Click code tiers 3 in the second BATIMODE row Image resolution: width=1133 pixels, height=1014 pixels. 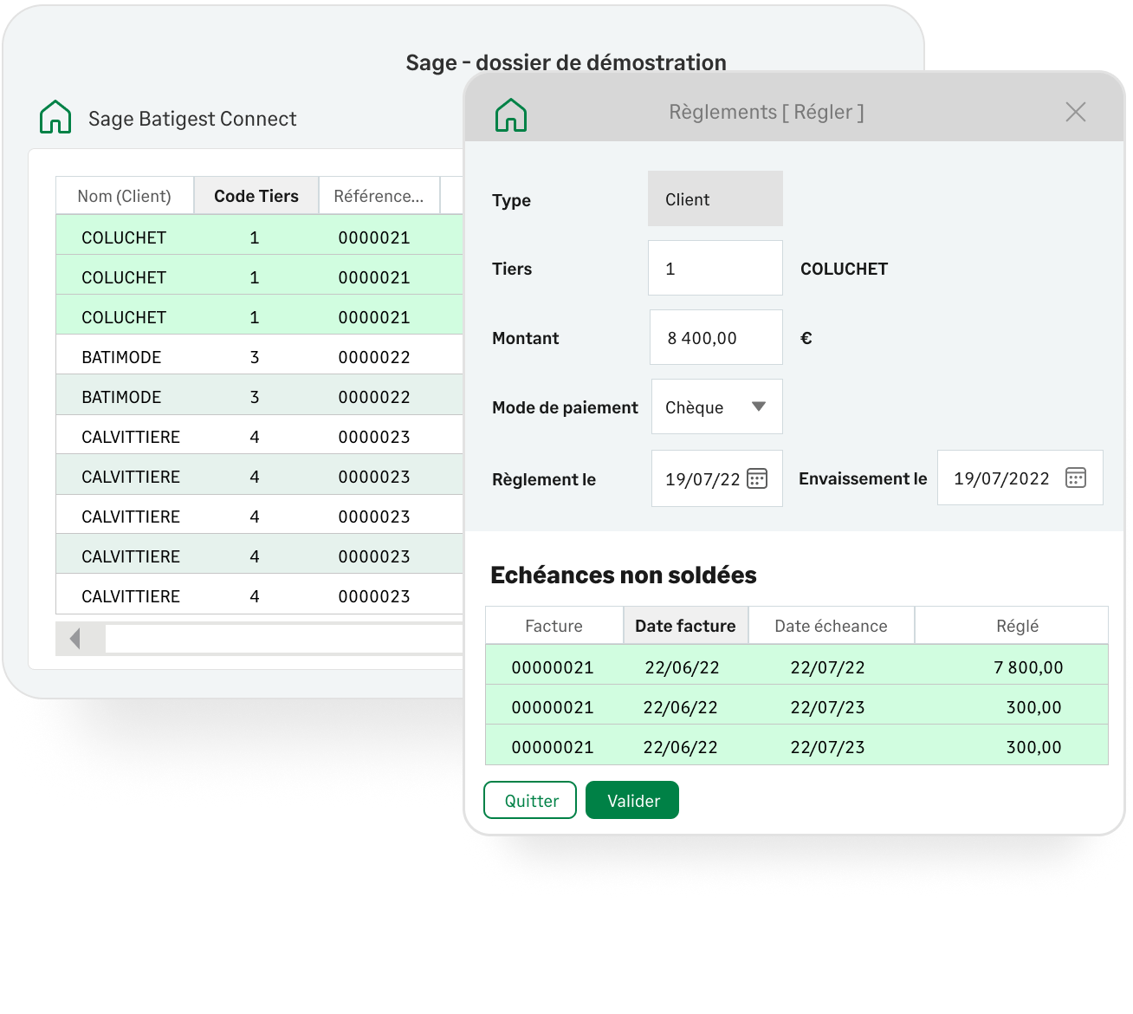[255, 397]
